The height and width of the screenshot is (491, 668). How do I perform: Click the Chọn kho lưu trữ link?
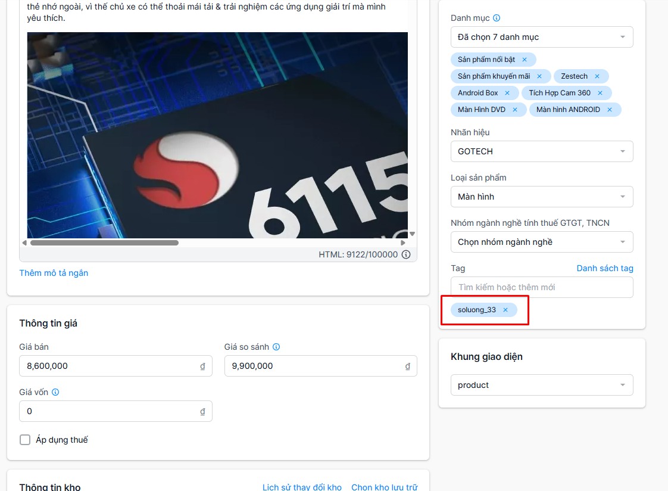click(x=384, y=487)
